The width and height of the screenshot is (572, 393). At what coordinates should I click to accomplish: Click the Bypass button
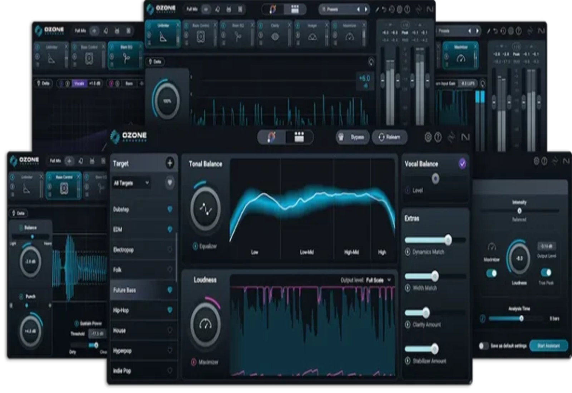[x=352, y=137]
